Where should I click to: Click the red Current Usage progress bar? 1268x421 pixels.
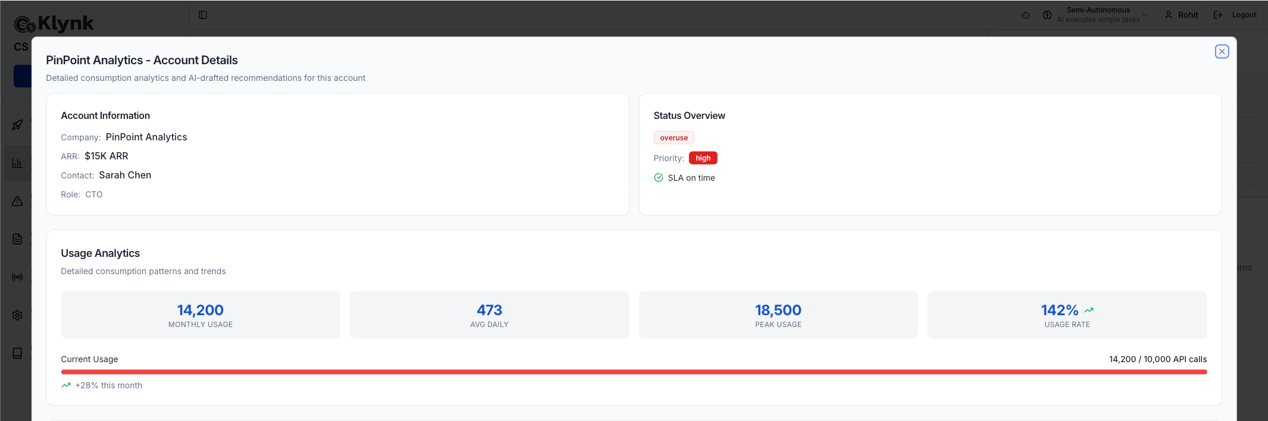point(634,372)
